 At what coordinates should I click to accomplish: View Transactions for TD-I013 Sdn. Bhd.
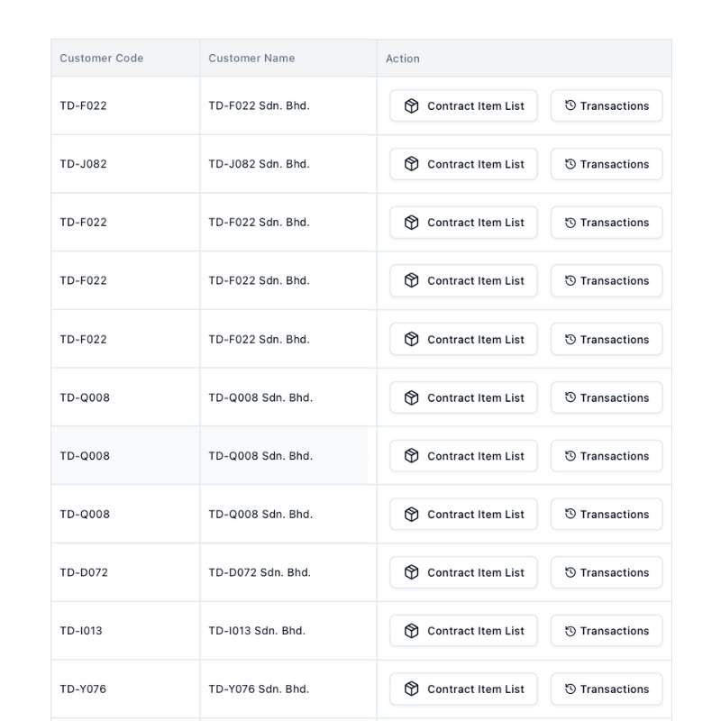click(x=607, y=631)
